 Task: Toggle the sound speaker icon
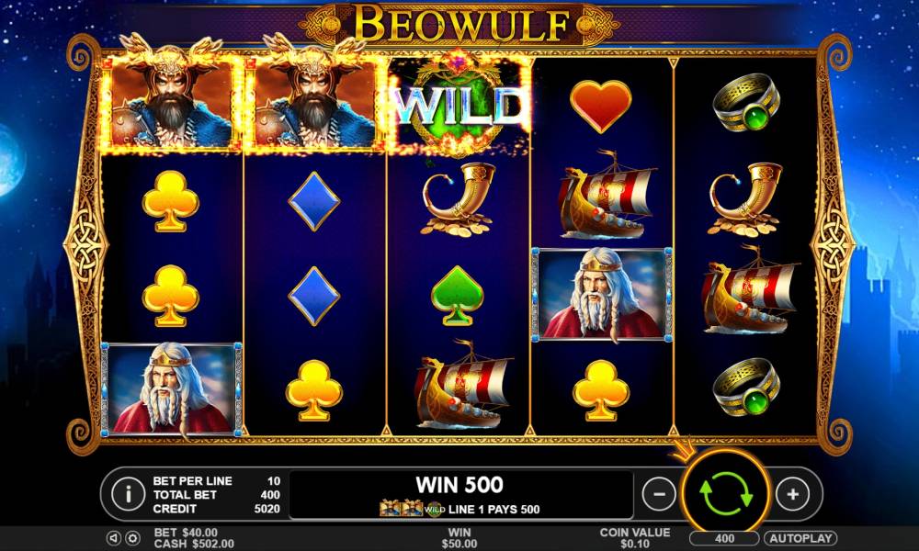click(114, 537)
